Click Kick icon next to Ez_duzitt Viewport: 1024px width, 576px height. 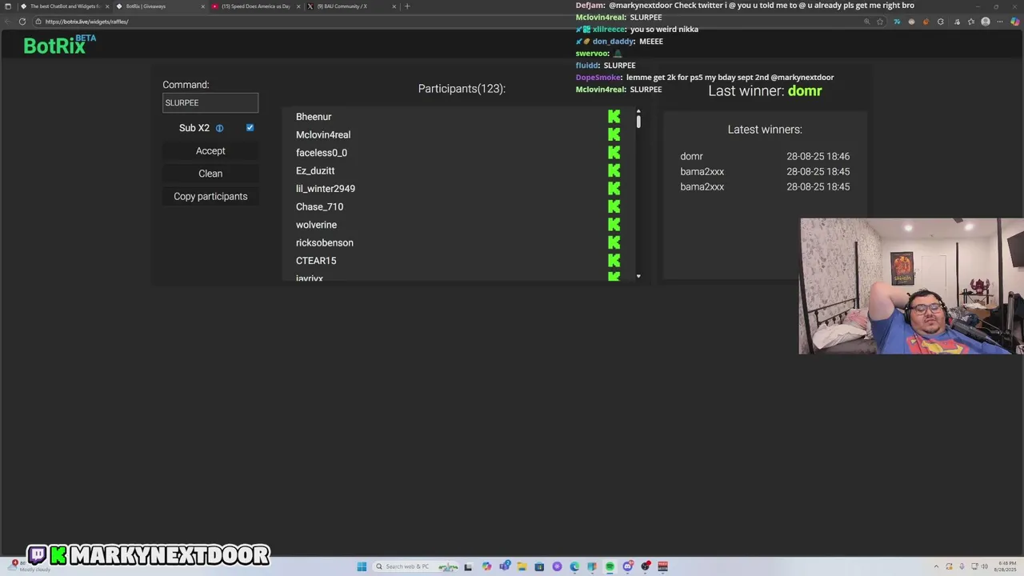[614, 170]
